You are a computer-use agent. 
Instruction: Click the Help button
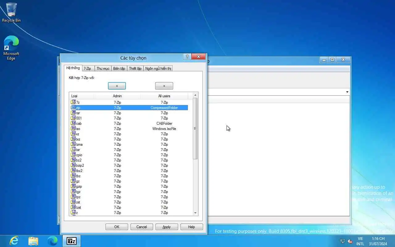coord(192,227)
